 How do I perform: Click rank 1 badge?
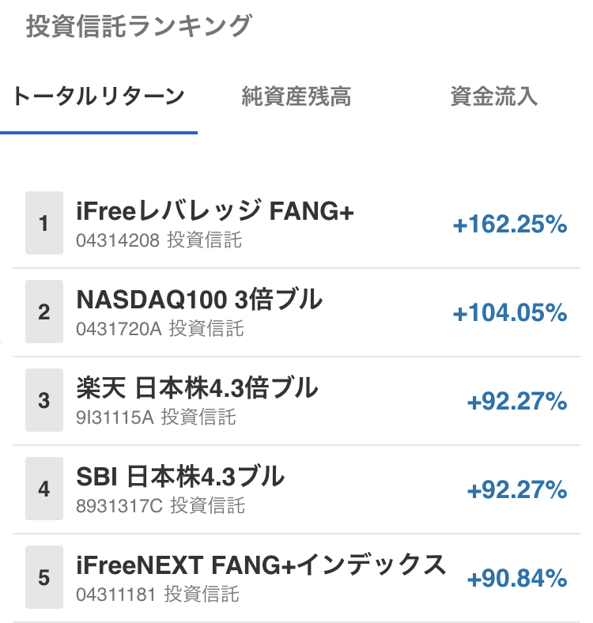(x=44, y=223)
